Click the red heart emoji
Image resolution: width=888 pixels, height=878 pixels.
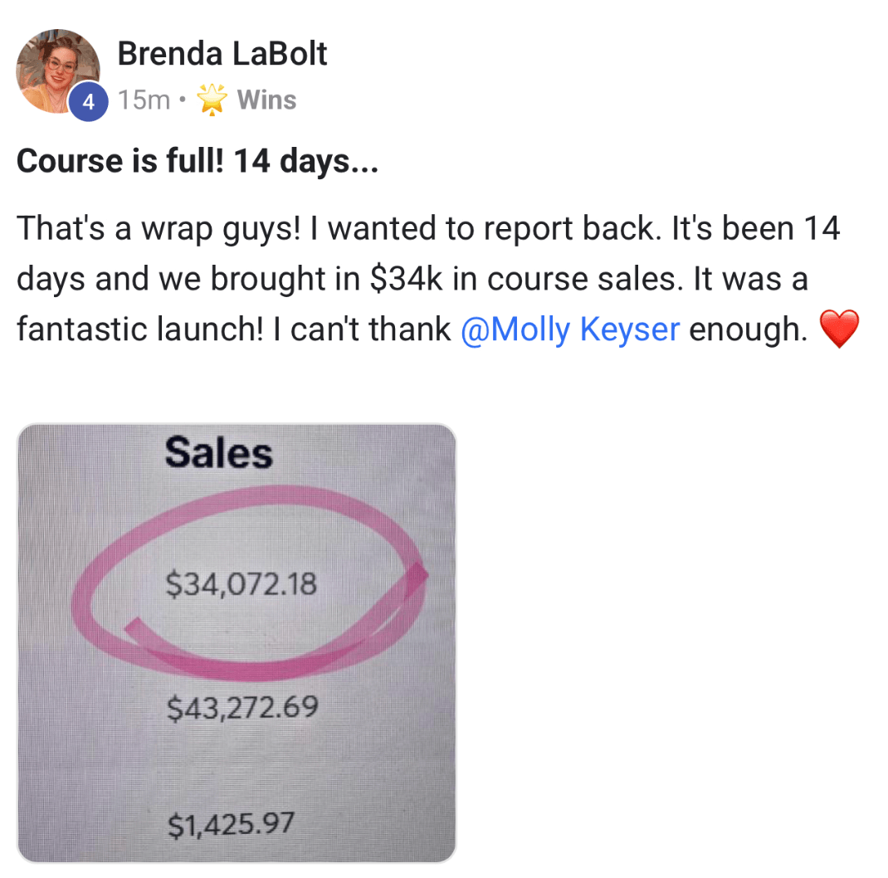tap(837, 332)
